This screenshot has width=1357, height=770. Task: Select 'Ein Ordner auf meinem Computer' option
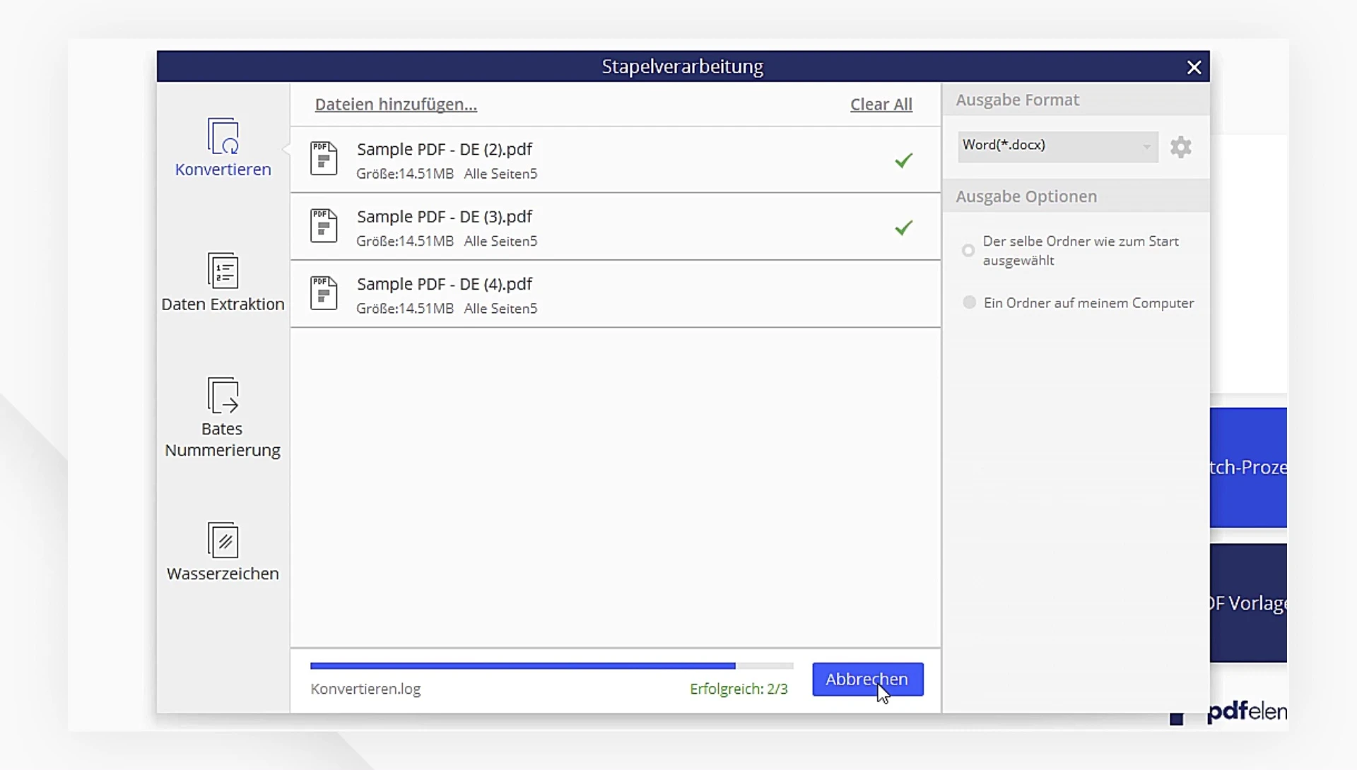(x=970, y=302)
